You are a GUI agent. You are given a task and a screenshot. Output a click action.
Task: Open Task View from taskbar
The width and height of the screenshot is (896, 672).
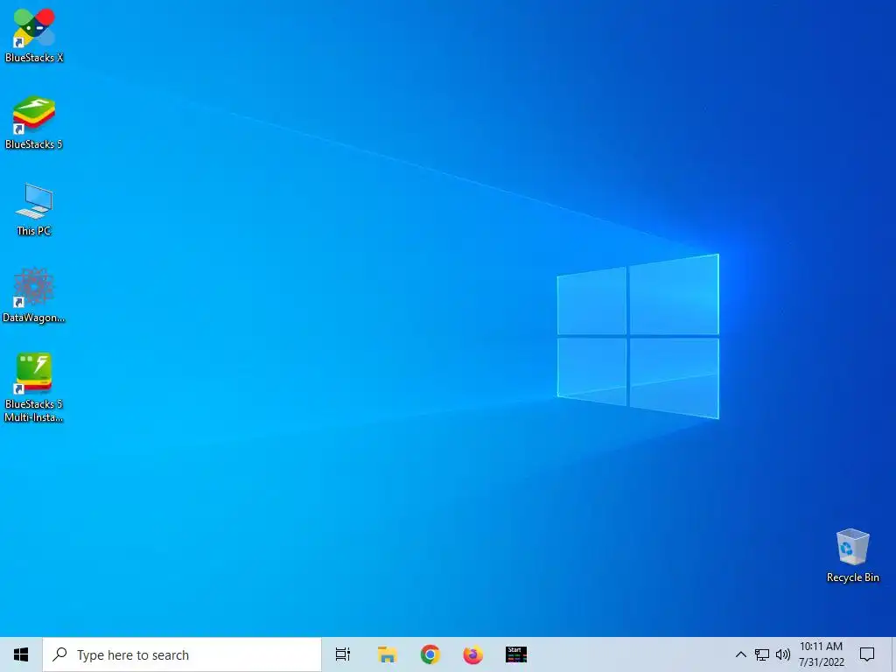pyautogui.click(x=343, y=654)
